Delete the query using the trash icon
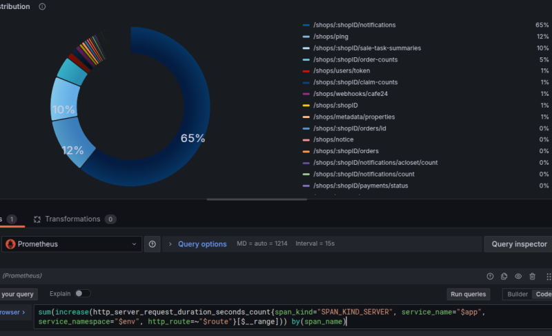The image size is (552, 336). coord(532,276)
